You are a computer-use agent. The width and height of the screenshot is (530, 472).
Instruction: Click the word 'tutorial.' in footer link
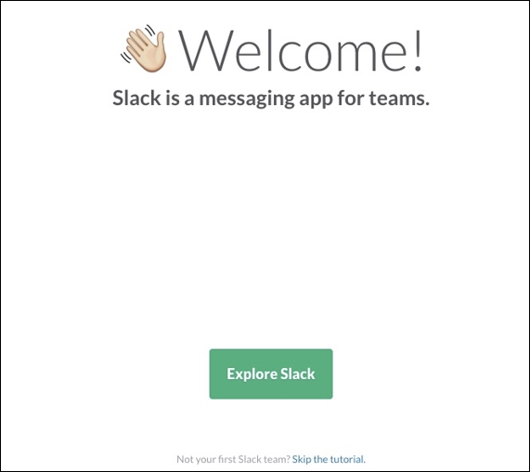tap(347, 459)
